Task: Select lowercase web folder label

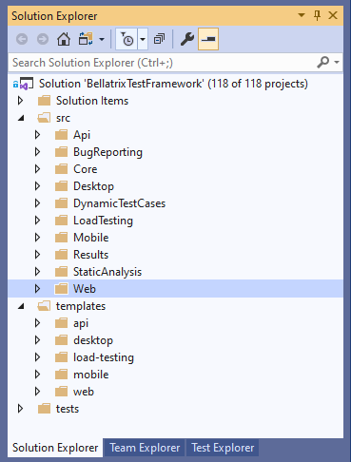Action: tap(84, 392)
